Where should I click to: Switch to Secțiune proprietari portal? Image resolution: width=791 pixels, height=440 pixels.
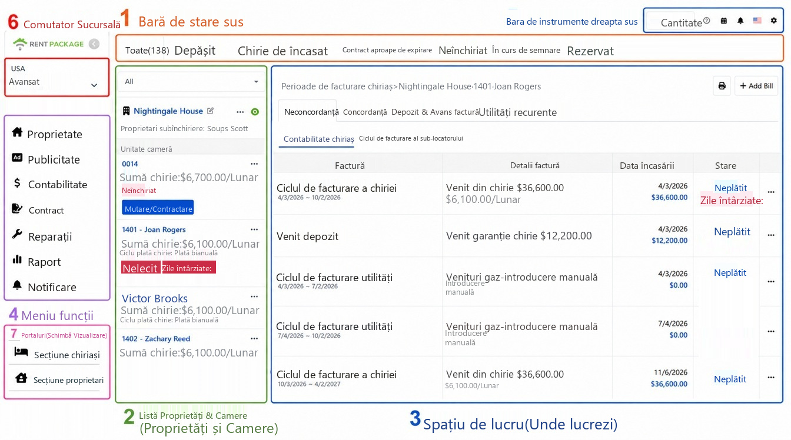pos(59,379)
